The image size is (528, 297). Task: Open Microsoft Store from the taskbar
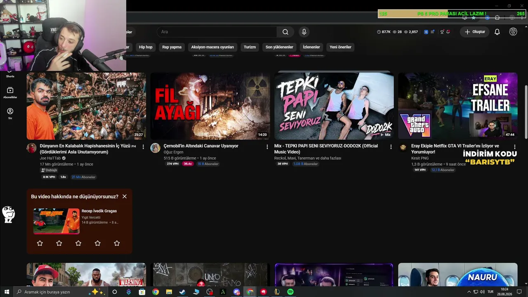pyautogui.click(x=142, y=292)
